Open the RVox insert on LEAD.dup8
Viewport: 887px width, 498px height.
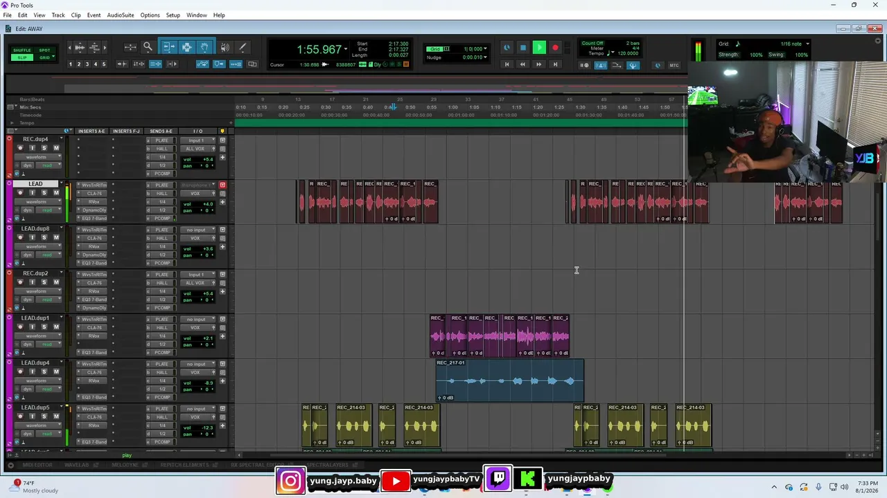pyautogui.click(x=94, y=247)
